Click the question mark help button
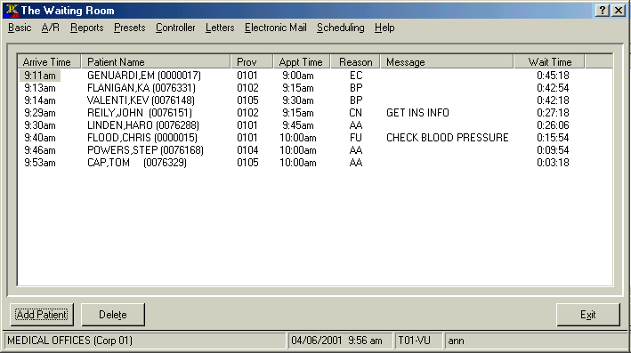Image resolution: width=631 pixels, height=353 pixels. tap(602, 11)
